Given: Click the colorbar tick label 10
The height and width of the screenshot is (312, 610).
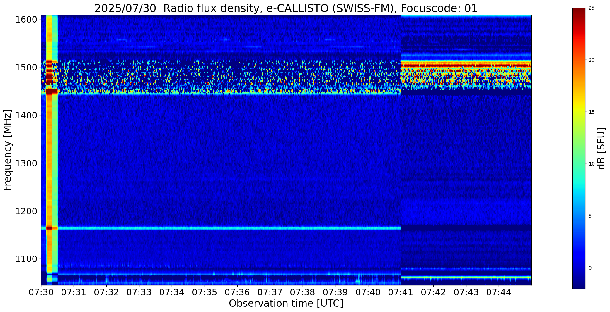Looking at the screenshot, I should [x=591, y=164].
